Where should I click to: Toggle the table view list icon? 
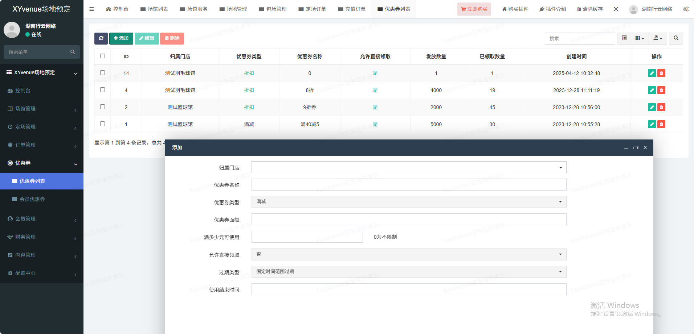pos(624,38)
